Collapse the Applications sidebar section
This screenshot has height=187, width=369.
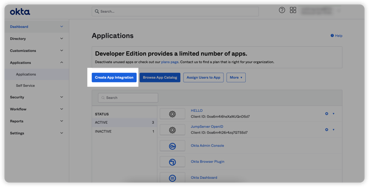click(x=36, y=62)
